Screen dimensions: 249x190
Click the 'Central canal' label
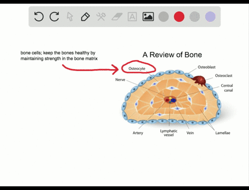(x=227, y=88)
